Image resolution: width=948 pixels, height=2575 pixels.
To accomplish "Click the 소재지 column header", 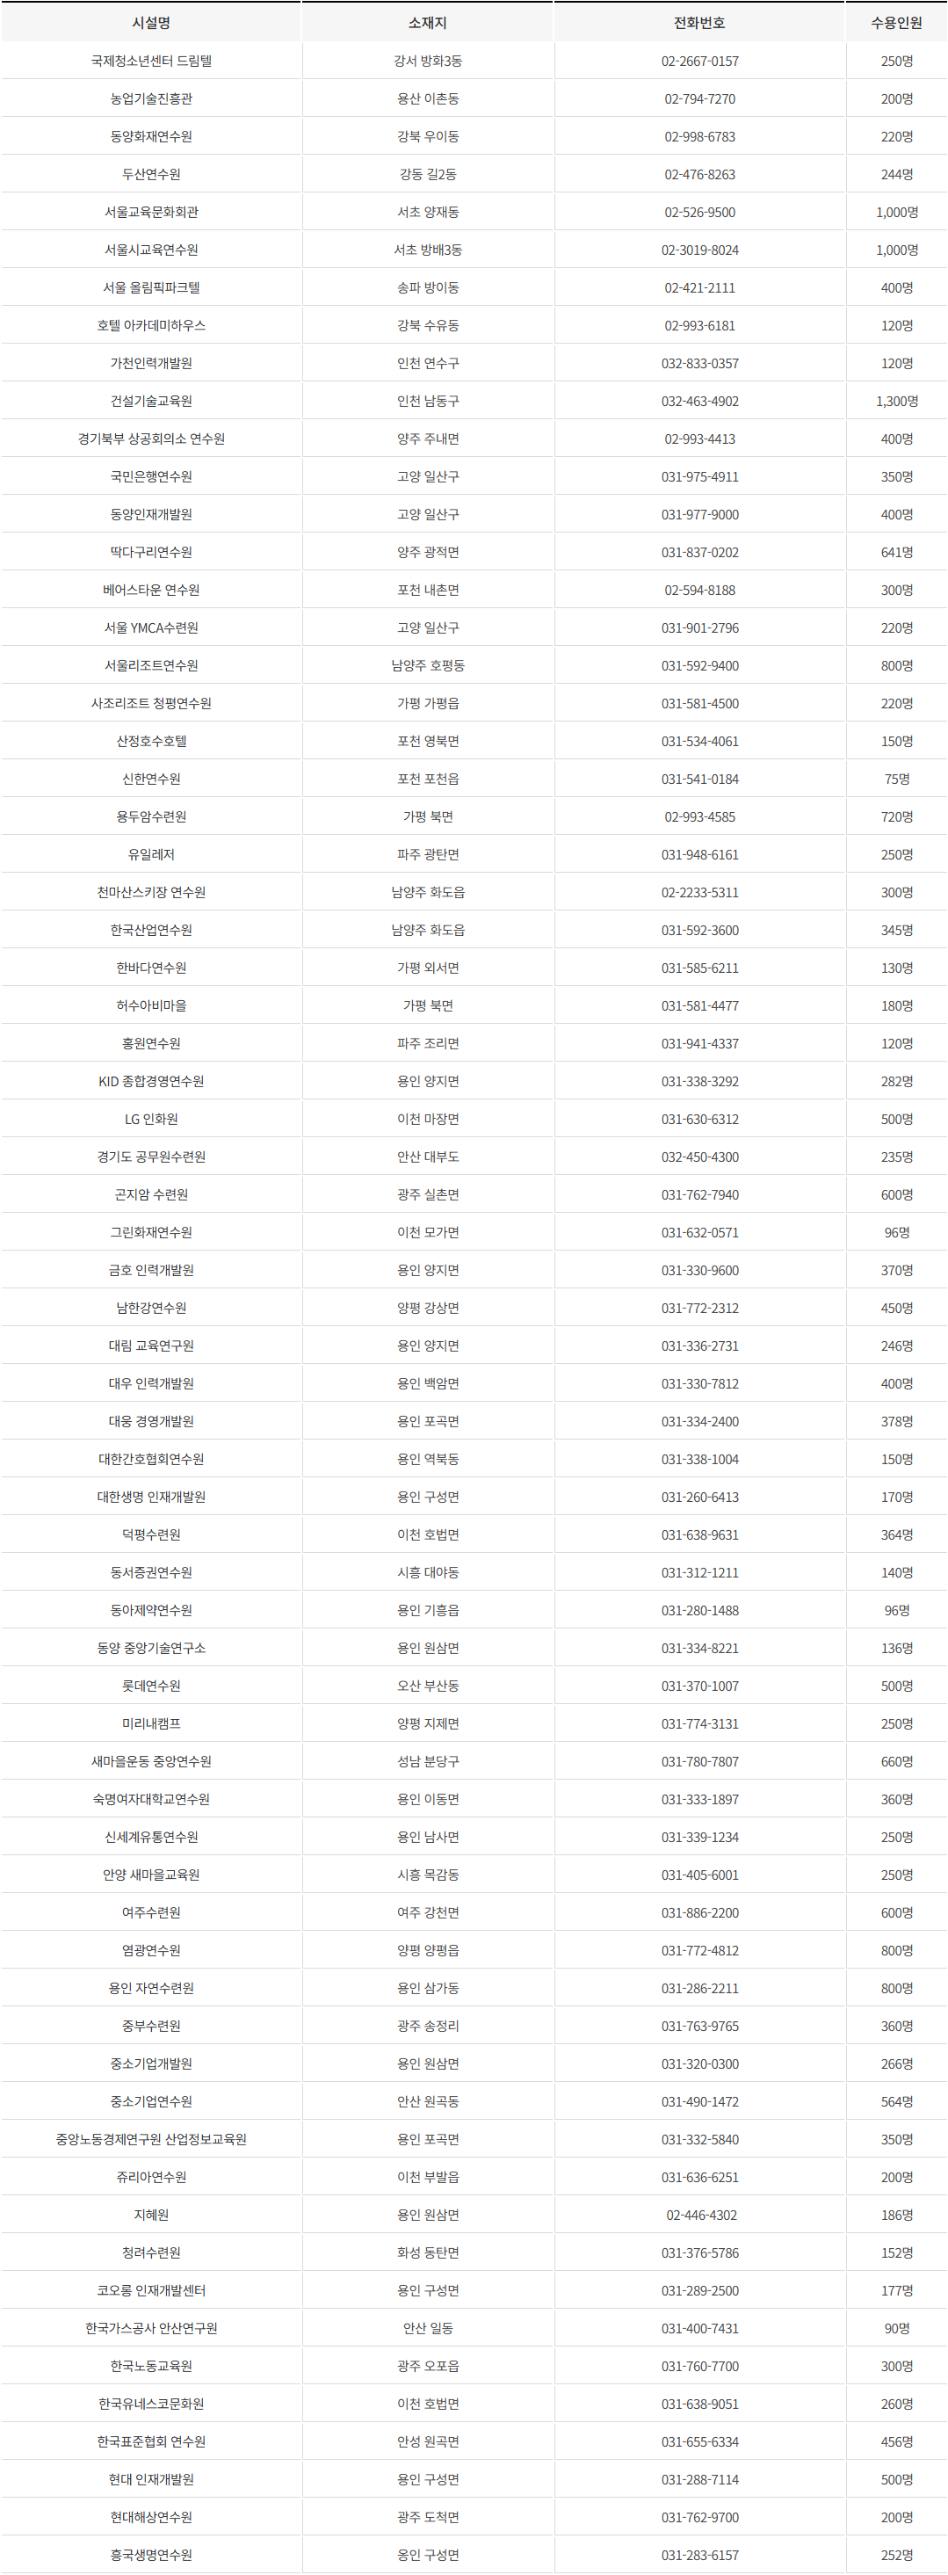I will [428, 23].
